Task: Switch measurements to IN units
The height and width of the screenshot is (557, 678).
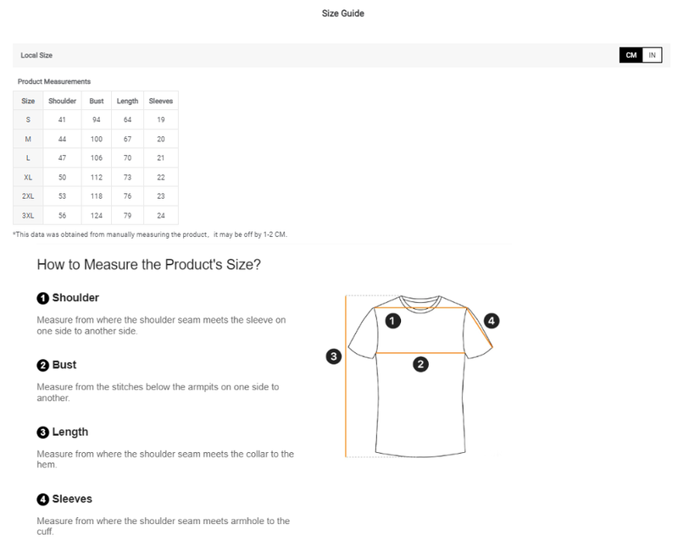Action: (x=652, y=55)
